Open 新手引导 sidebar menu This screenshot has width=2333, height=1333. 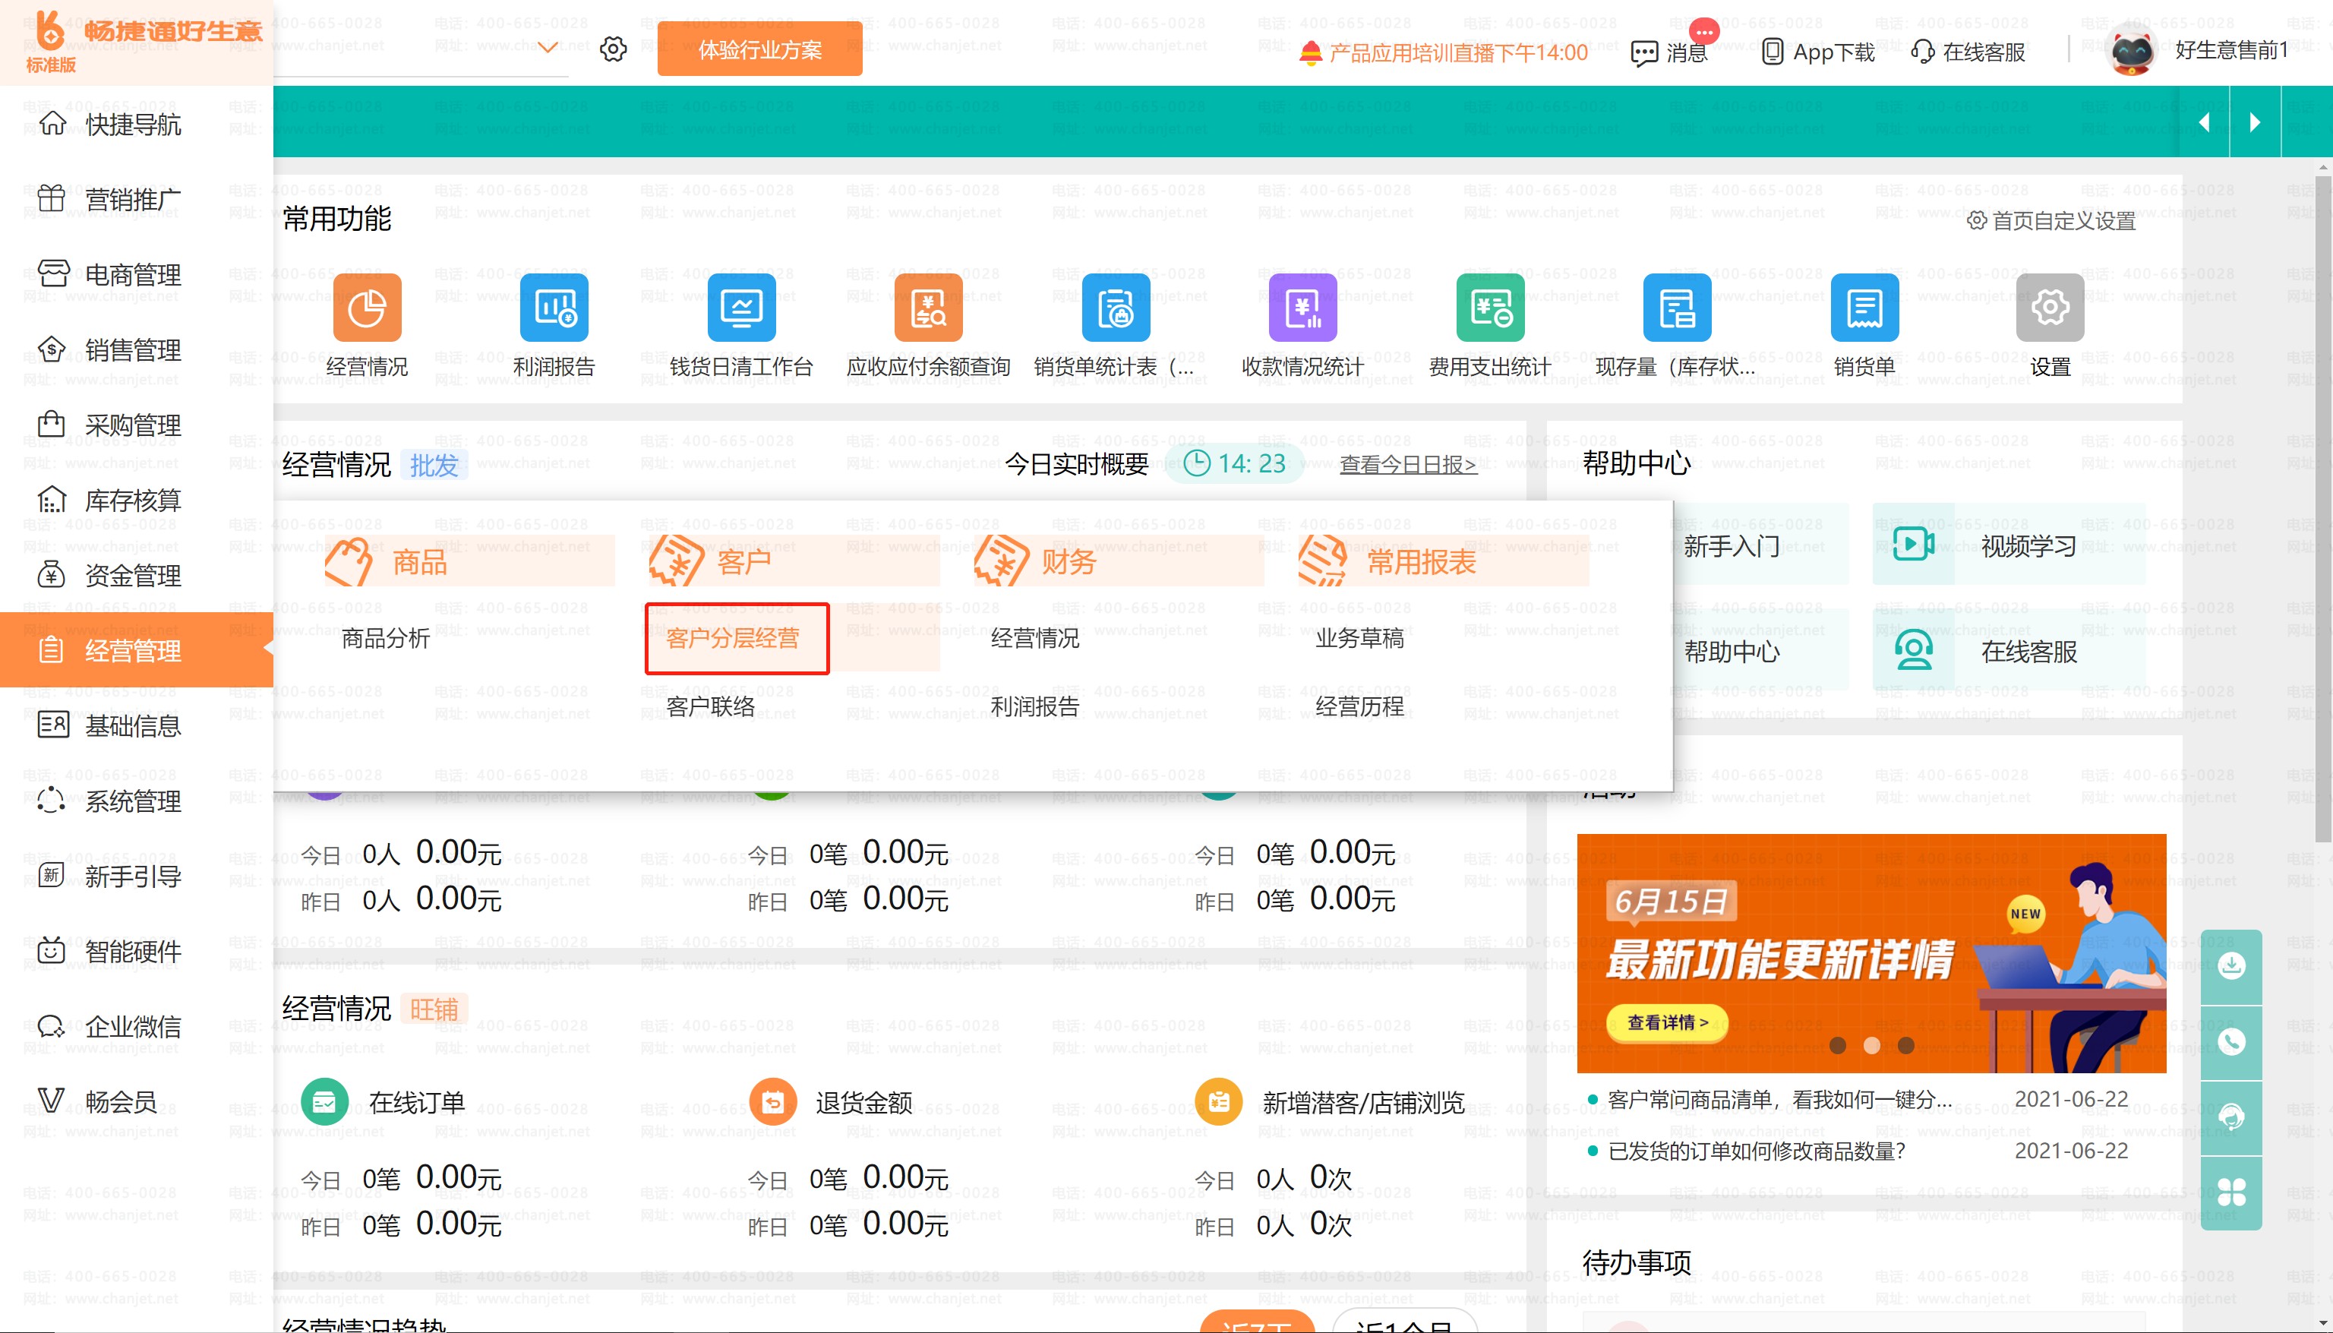tap(137, 877)
